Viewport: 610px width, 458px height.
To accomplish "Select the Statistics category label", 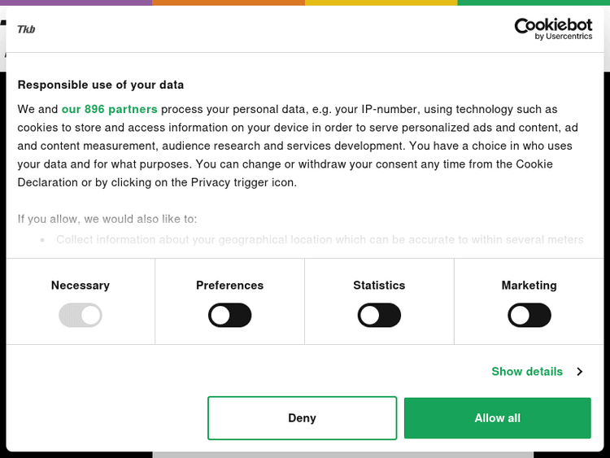I will click(379, 286).
